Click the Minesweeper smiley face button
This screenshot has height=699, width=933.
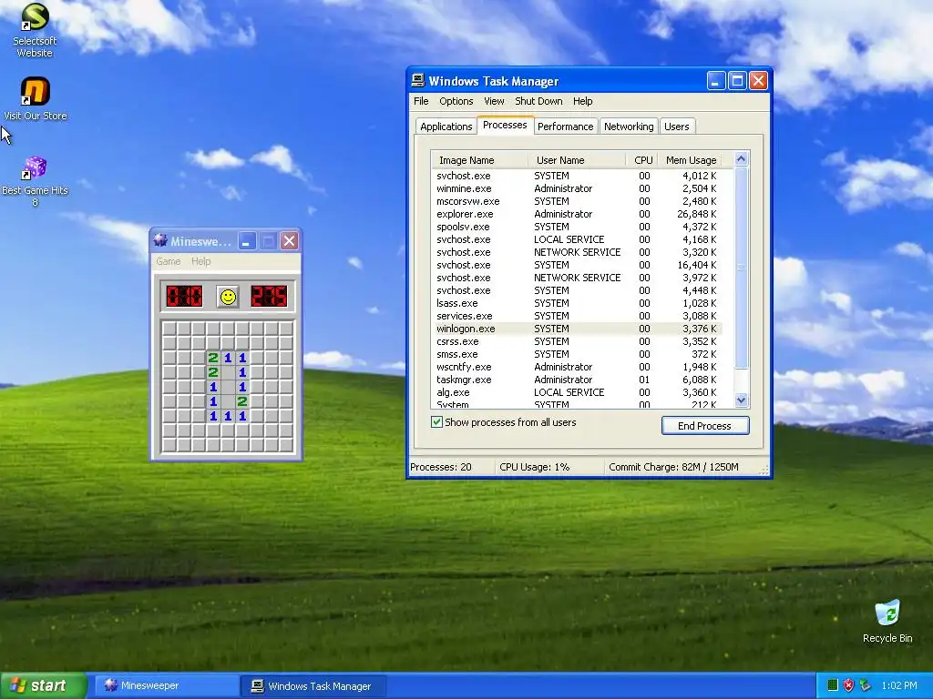pyautogui.click(x=227, y=296)
